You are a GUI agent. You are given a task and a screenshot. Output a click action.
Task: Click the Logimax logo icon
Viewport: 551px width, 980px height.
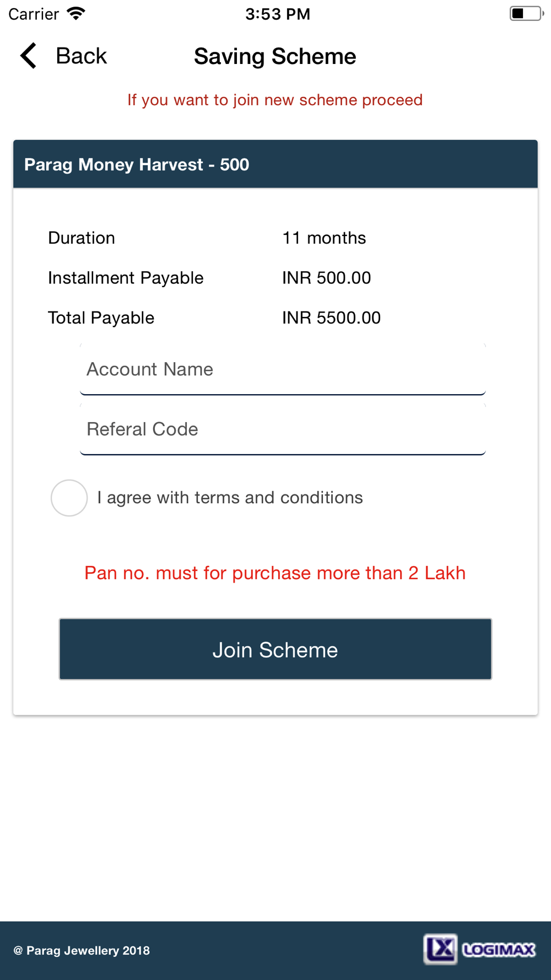coord(479,949)
